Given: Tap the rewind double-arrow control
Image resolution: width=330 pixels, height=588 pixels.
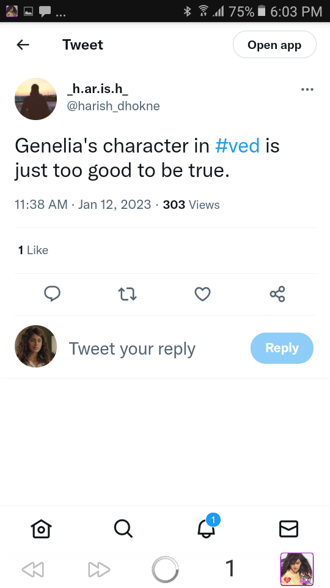Looking at the screenshot, I should [x=33, y=569].
